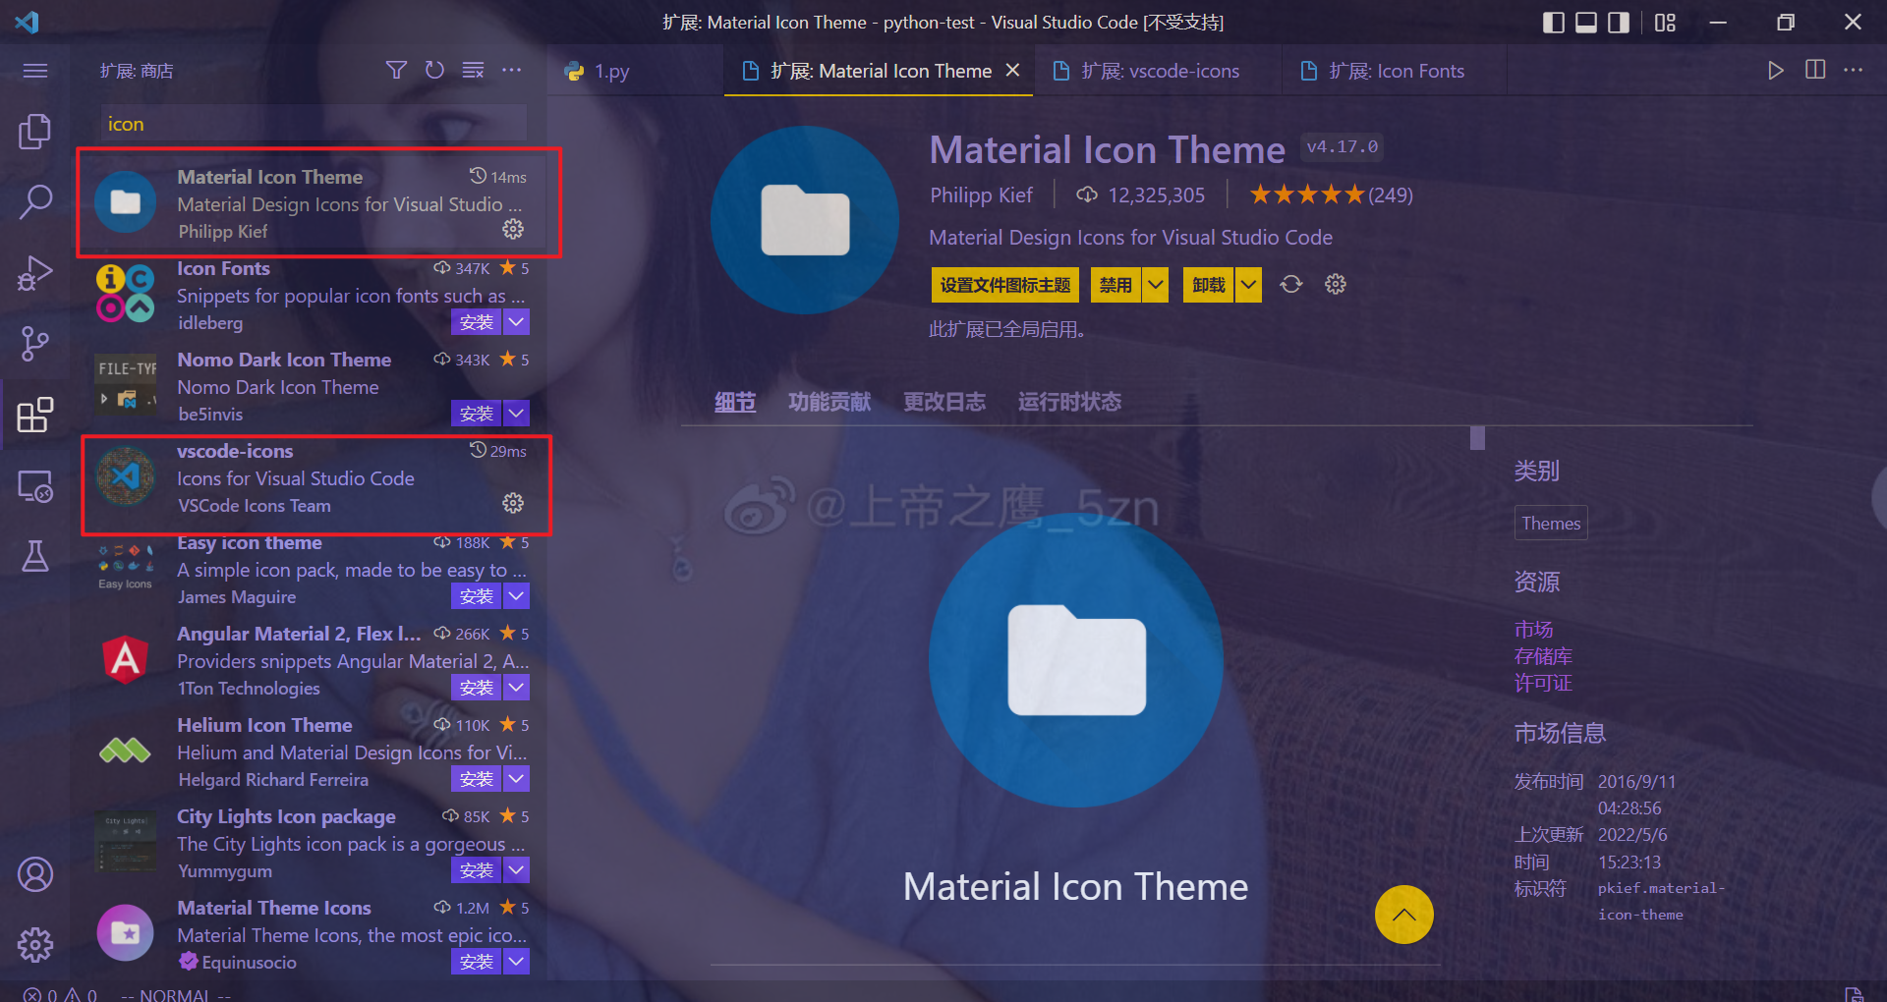Click 设置文件图标主题 button

(x=1004, y=285)
